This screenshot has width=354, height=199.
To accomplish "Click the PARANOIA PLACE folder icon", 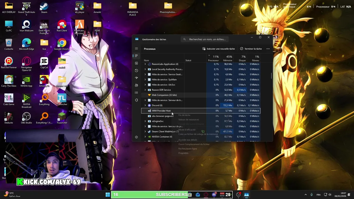I will [133, 9].
